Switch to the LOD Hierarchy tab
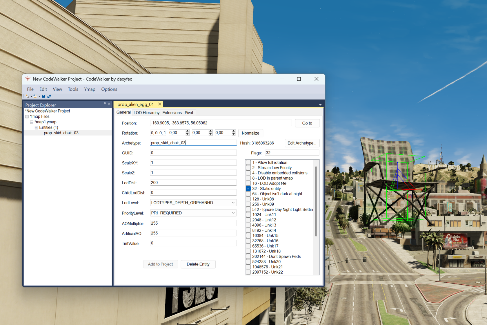487x325 pixels. click(x=146, y=113)
